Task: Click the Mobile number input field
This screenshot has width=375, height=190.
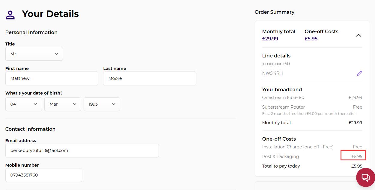Action: click(x=44, y=175)
